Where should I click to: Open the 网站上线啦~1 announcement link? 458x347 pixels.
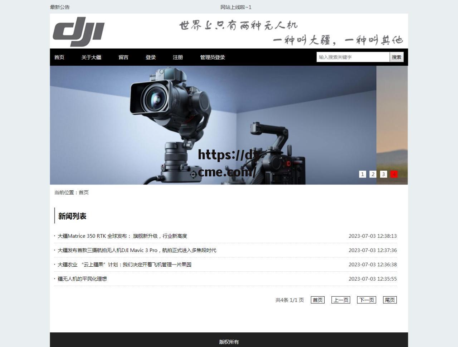(236, 7)
